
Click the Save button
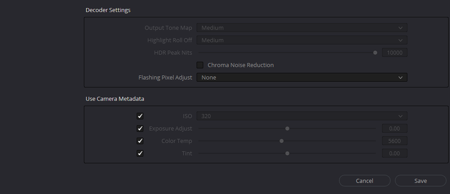coord(420,181)
